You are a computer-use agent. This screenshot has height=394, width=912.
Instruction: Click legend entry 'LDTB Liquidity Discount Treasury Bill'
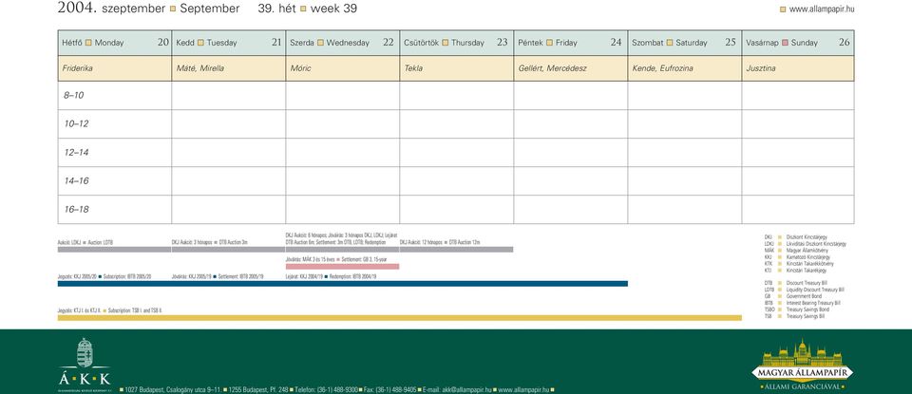(x=805, y=290)
